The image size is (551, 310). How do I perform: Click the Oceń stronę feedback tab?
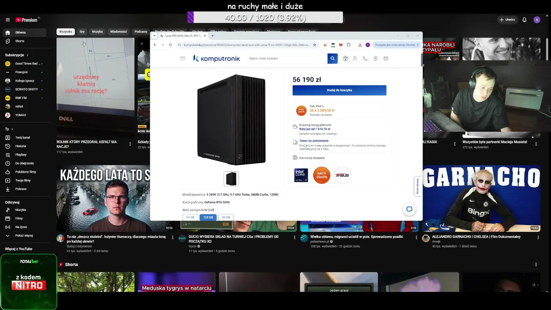pyautogui.click(x=417, y=186)
